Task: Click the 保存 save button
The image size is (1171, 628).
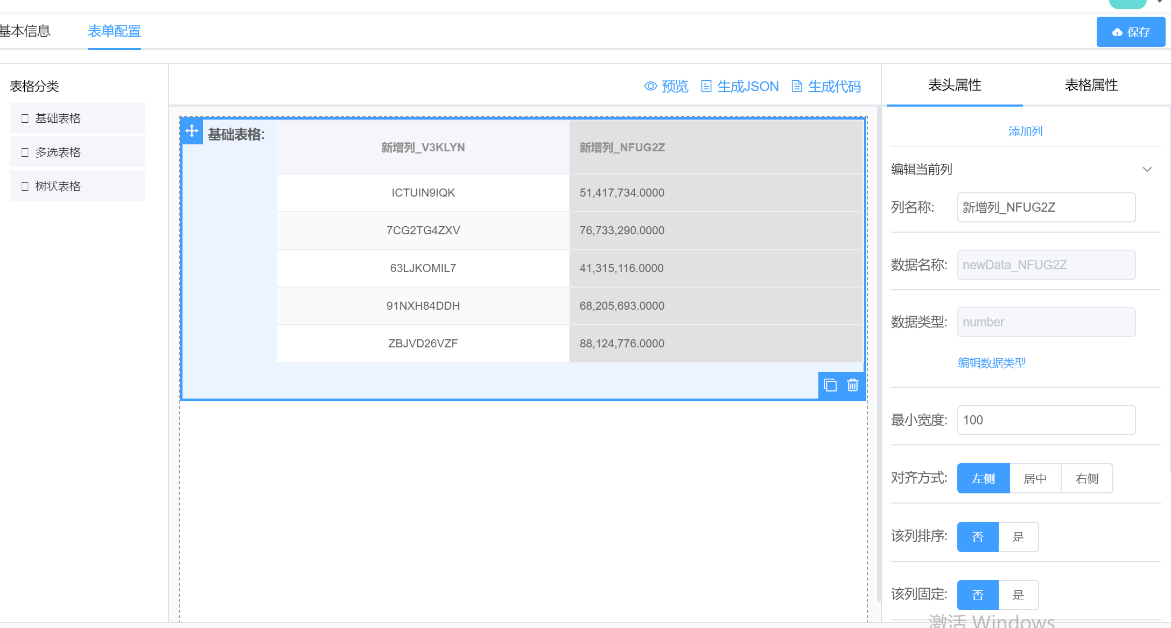Action: click(x=1131, y=32)
